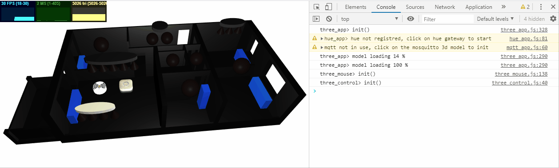
Task: Toggle the console sidebar icon
Action: (316, 19)
